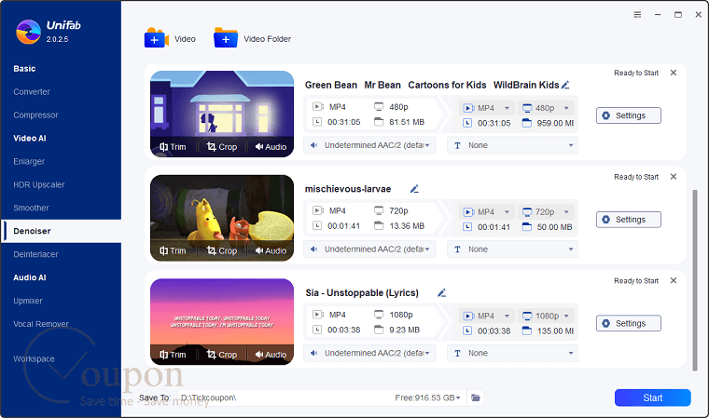This screenshot has height=418, width=709.
Task: Click the Start button
Action: click(x=652, y=398)
